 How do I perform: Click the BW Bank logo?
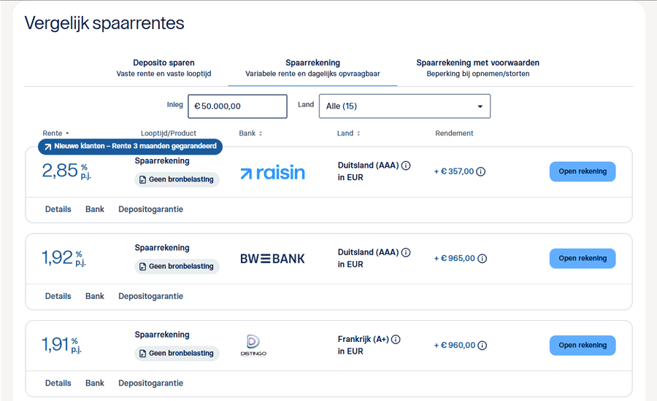coord(272,259)
